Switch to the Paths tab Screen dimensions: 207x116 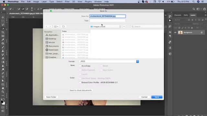(x=186, y=15)
